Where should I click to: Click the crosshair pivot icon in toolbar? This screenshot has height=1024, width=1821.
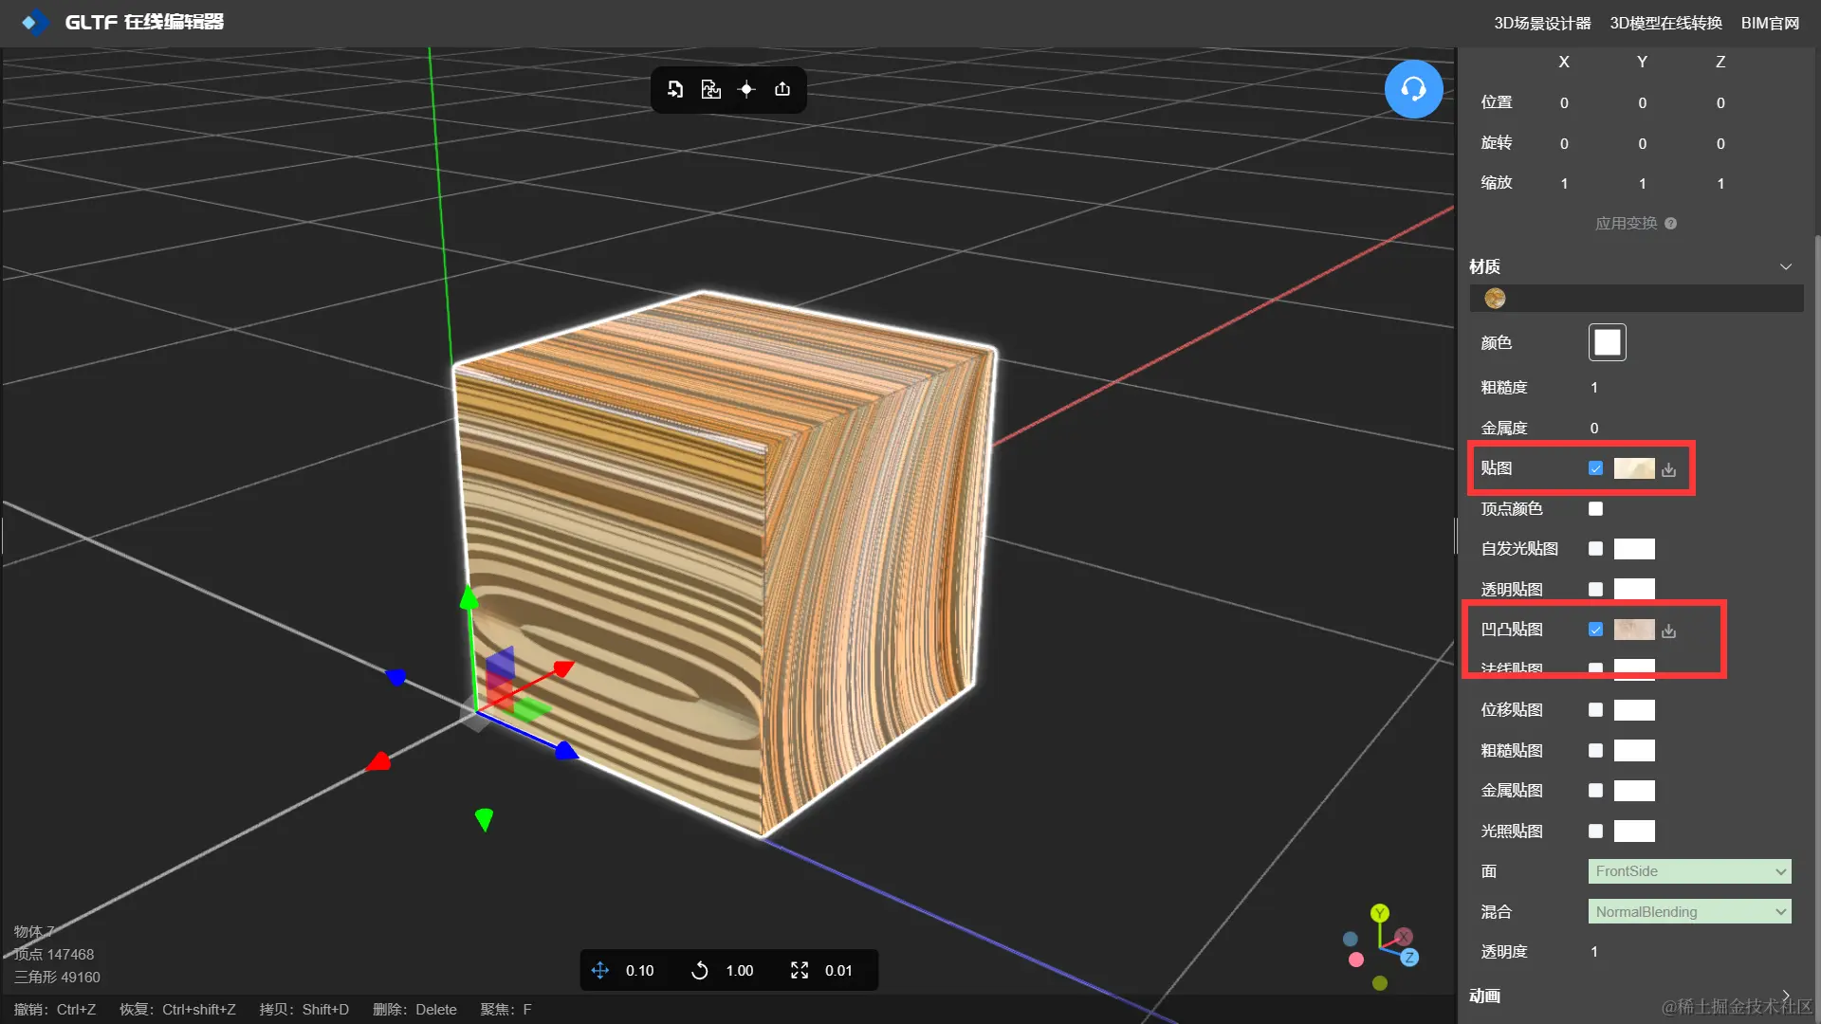(x=746, y=89)
